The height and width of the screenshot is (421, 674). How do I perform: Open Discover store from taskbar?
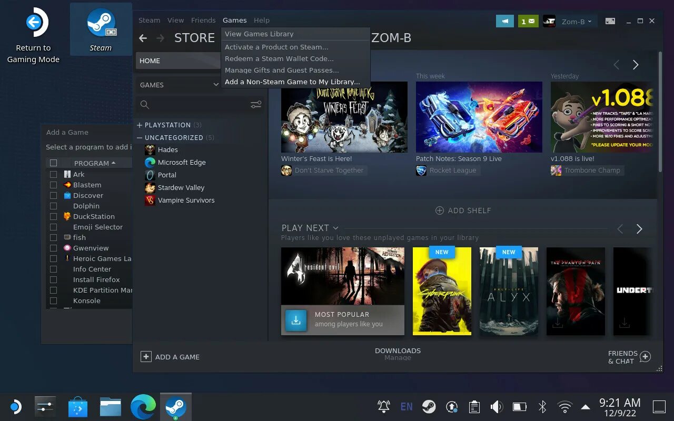[77, 407]
